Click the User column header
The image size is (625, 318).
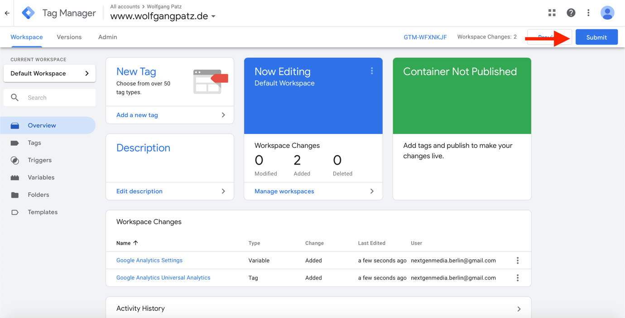tap(417, 243)
